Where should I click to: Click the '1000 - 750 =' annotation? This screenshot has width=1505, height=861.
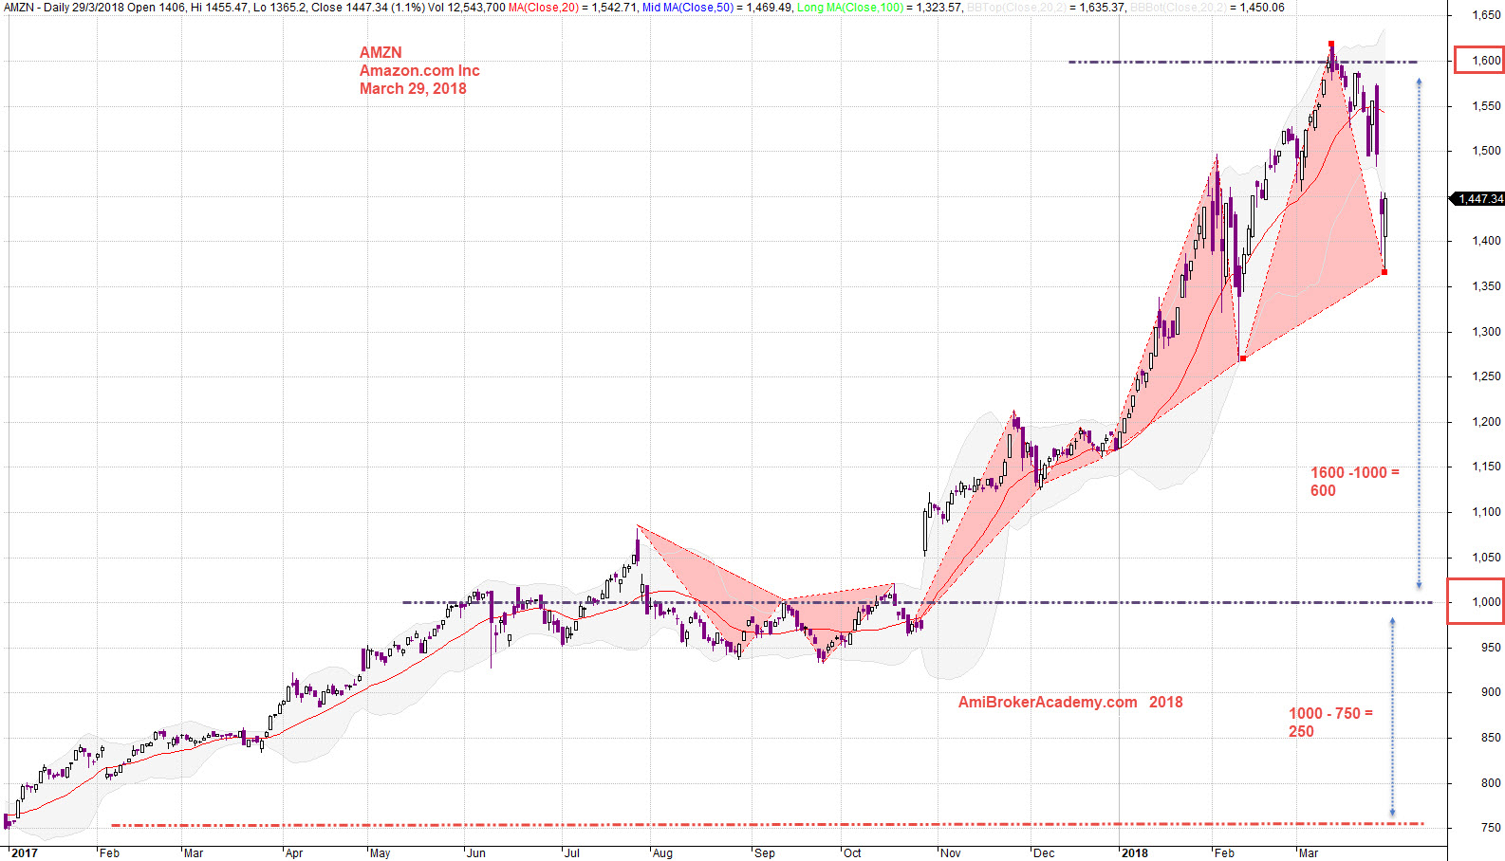click(1330, 714)
